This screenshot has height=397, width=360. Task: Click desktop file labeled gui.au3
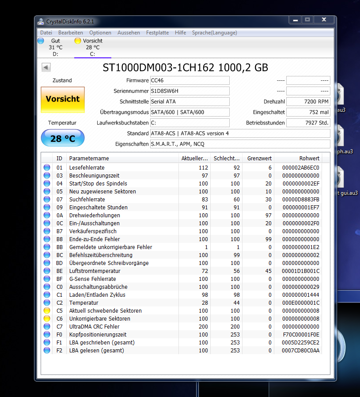pos(348,181)
